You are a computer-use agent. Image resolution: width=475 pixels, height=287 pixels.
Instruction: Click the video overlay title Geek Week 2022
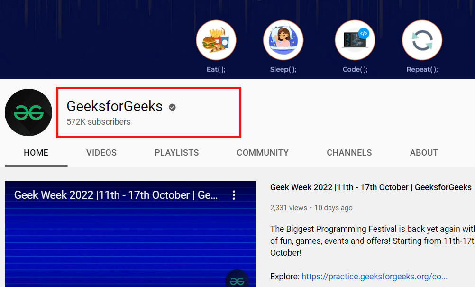116,195
